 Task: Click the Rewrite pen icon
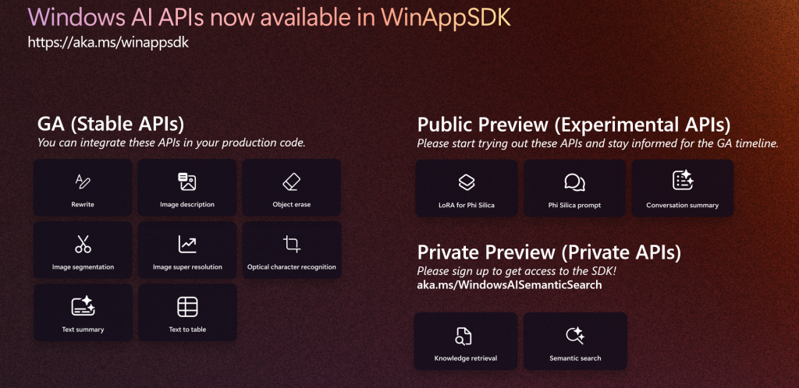pyautogui.click(x=83, y=181)
